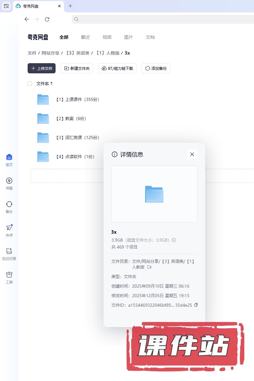Screen dimensions: 254x381
Task: Open the 首页 home sidebar icon
Action: tap(9, 157)
